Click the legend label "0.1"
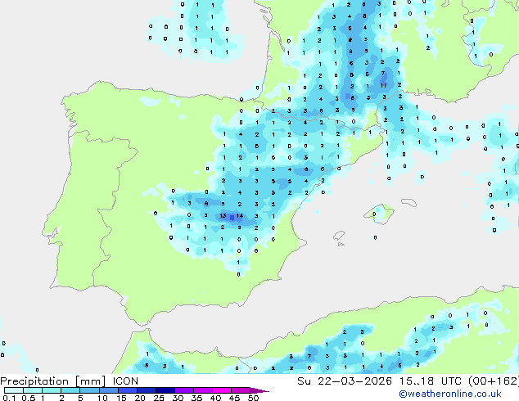The width and height of the screenshot is (519, 401). (x=9, y=398)
